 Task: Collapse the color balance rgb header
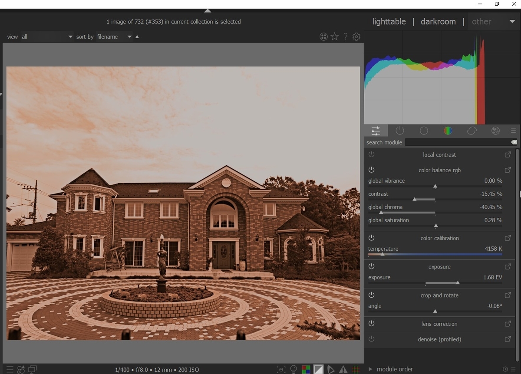point(439,170)
